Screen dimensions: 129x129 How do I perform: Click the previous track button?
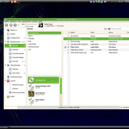[x=6, y=25]
